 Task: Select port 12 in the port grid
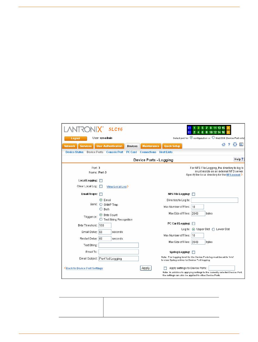pos(215,132)
